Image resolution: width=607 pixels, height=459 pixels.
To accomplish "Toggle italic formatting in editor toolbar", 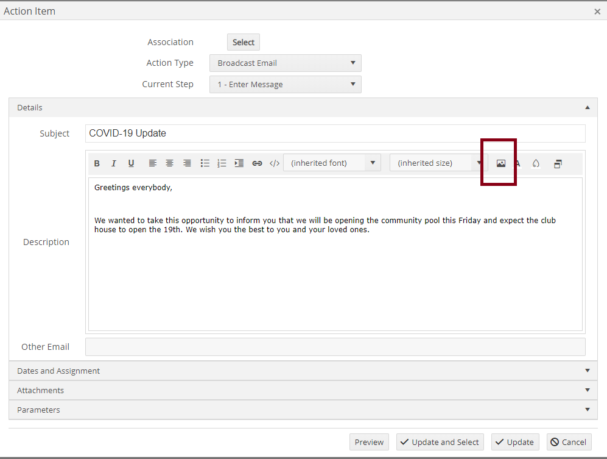I will [x=114, y=163].
